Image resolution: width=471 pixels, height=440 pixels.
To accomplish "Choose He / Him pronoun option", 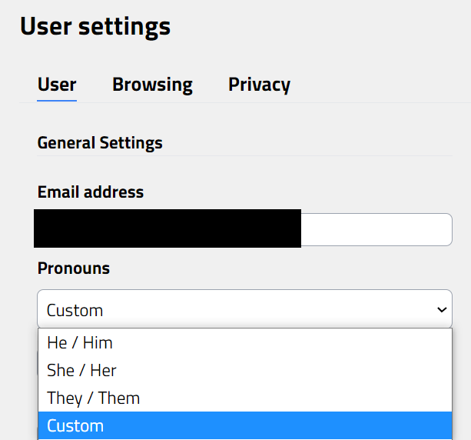I will tap(245, 342).
